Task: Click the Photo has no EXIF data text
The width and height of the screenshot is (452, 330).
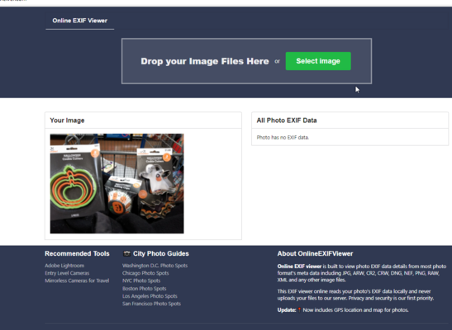Action: coord(283,138)
